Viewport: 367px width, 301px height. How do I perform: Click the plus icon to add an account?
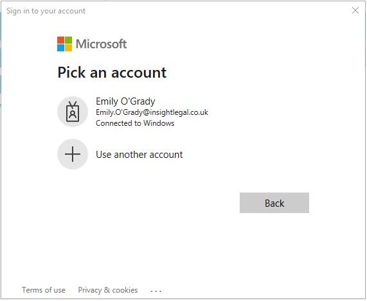click(x=73, y=154)
